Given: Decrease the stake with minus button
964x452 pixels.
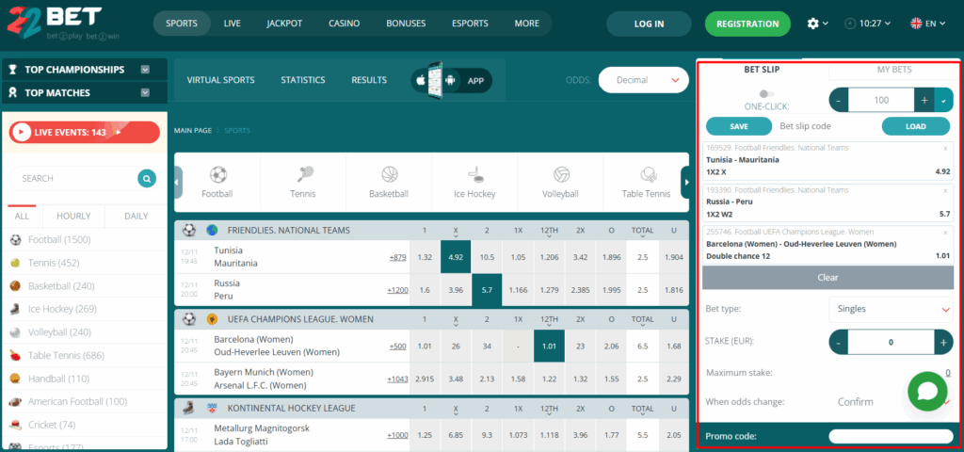Looking at the screenshot, I should (x=839, y=342).
